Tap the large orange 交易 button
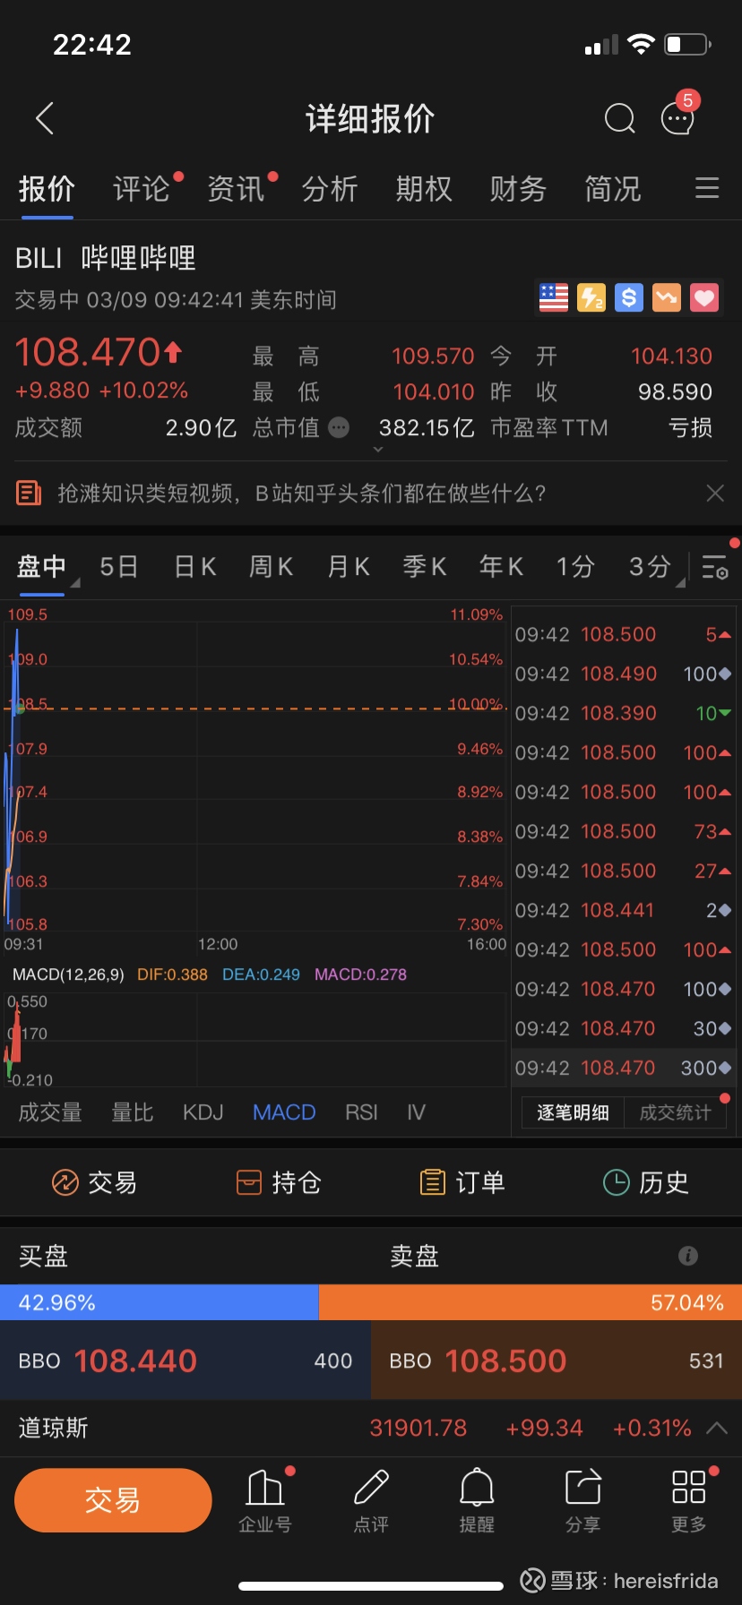 coord(113,1500)
